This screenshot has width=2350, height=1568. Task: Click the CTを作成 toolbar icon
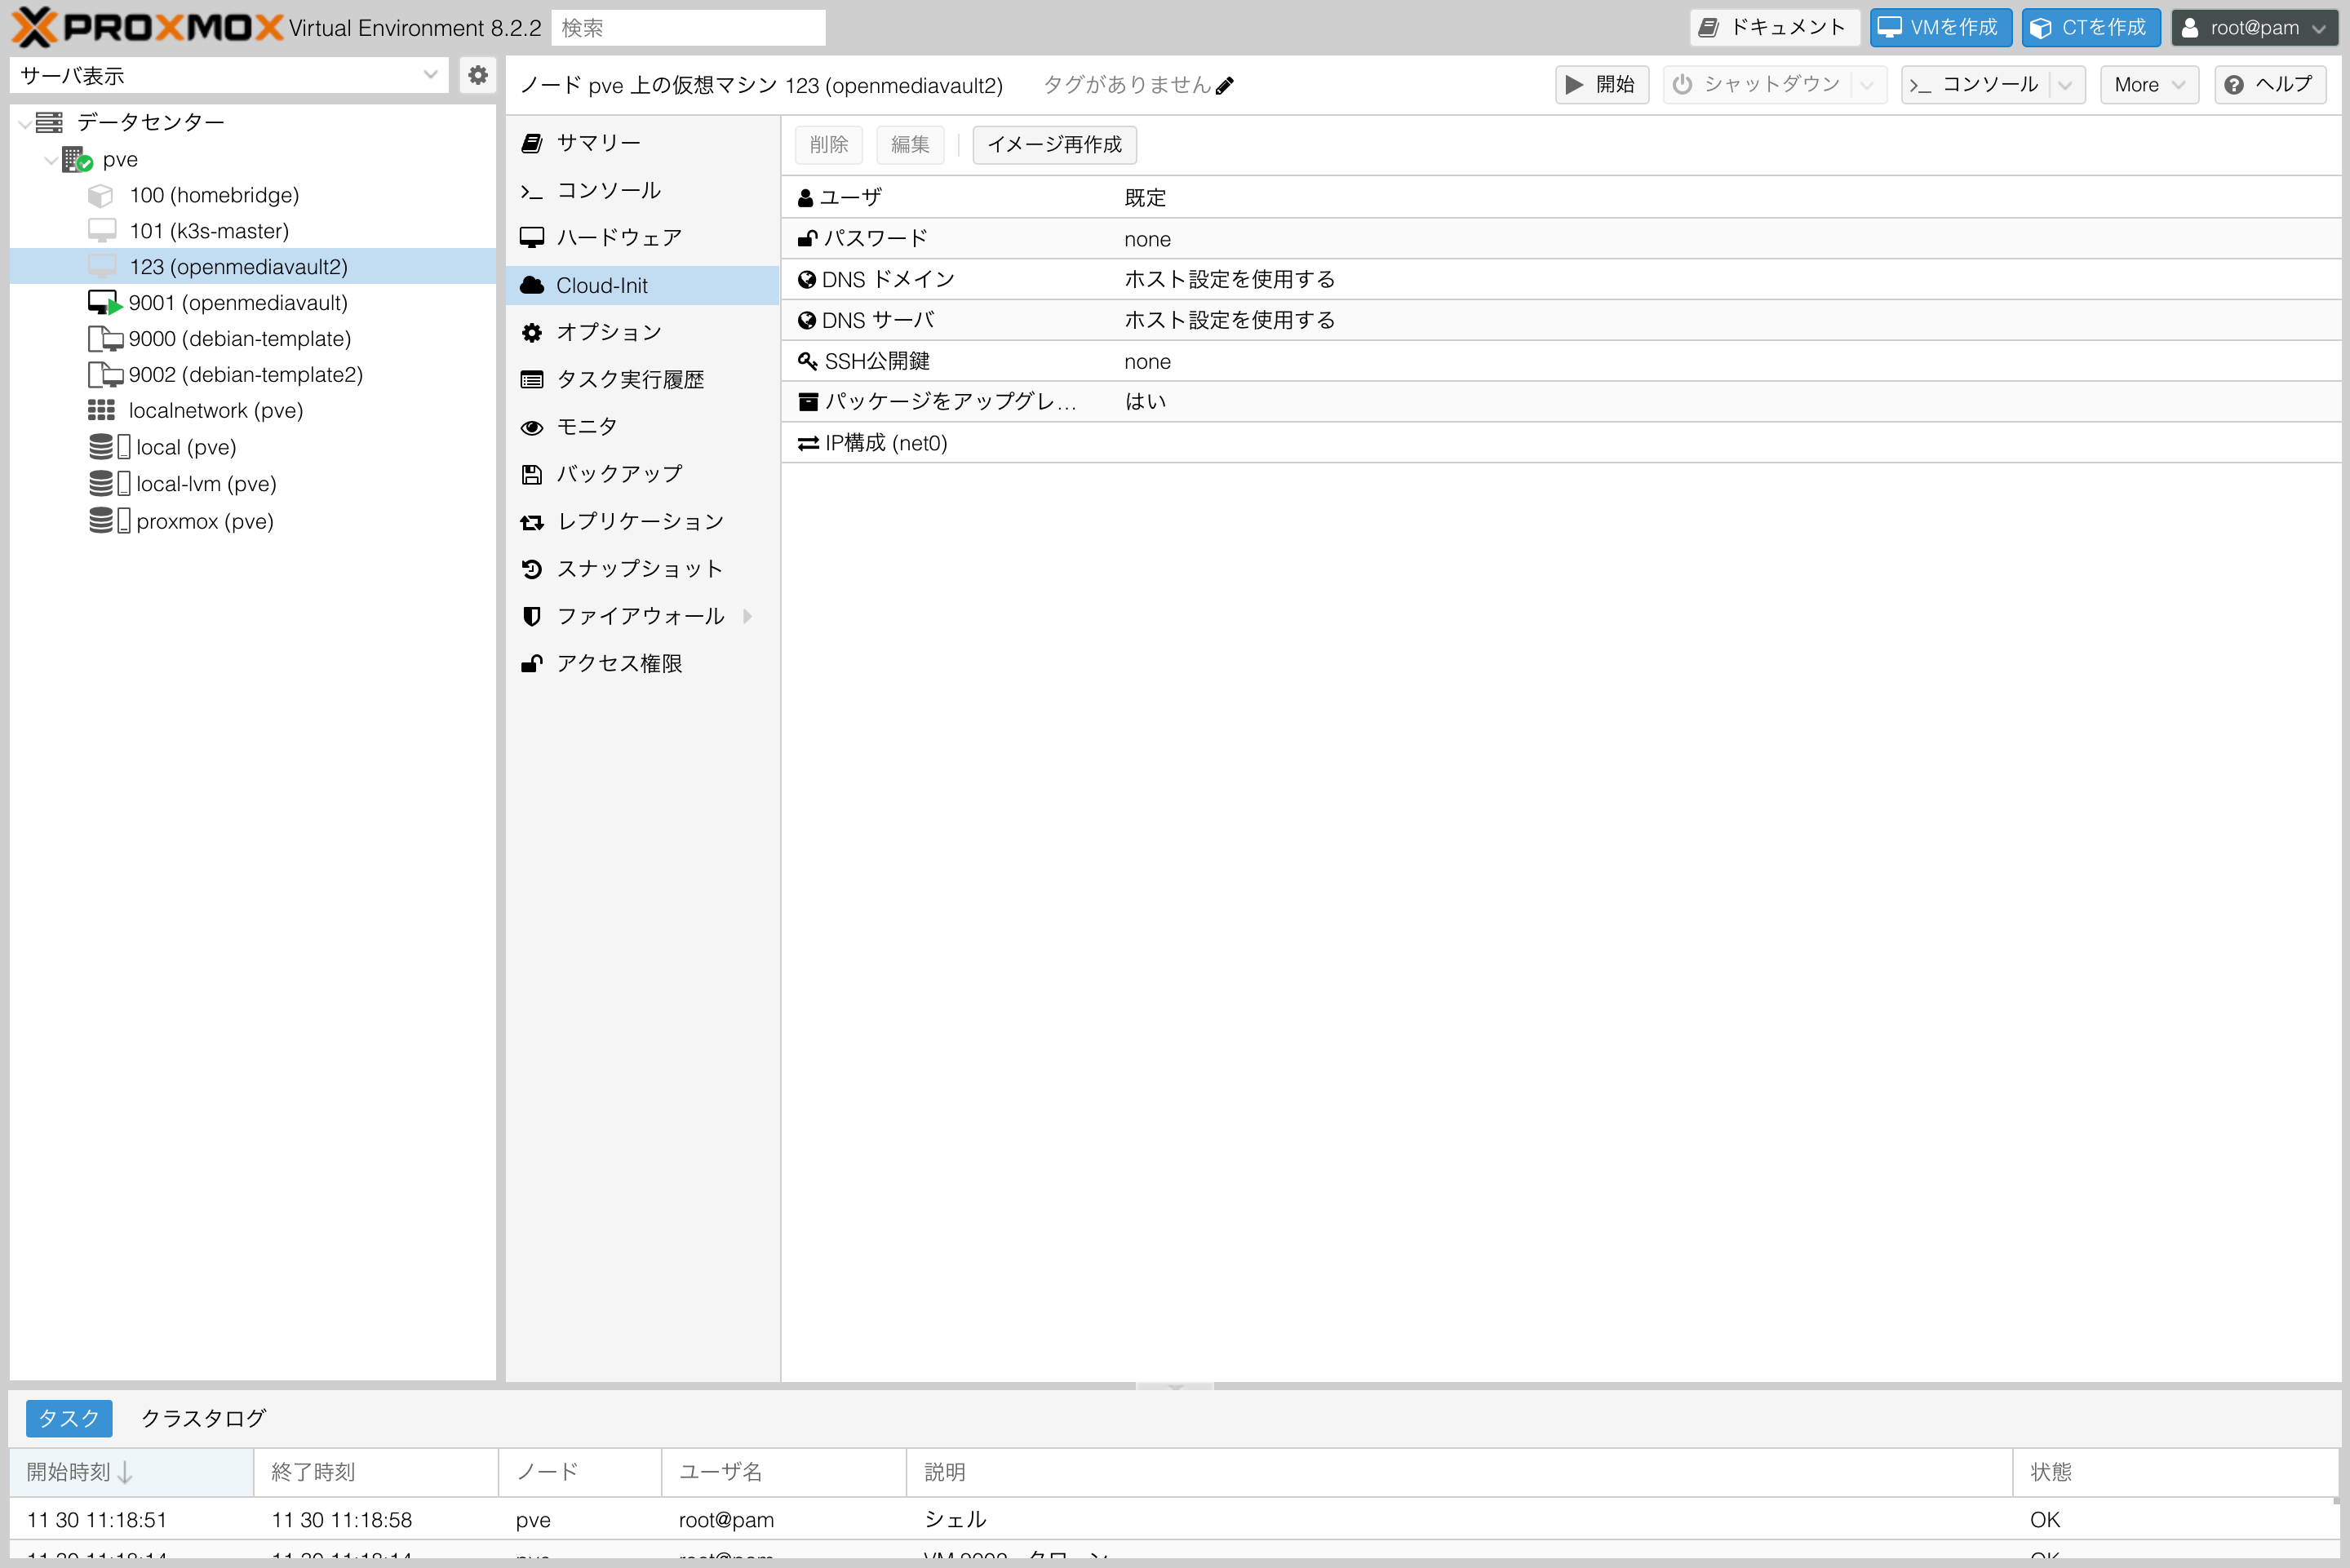pyautogui.click(x=2089, y=27)
